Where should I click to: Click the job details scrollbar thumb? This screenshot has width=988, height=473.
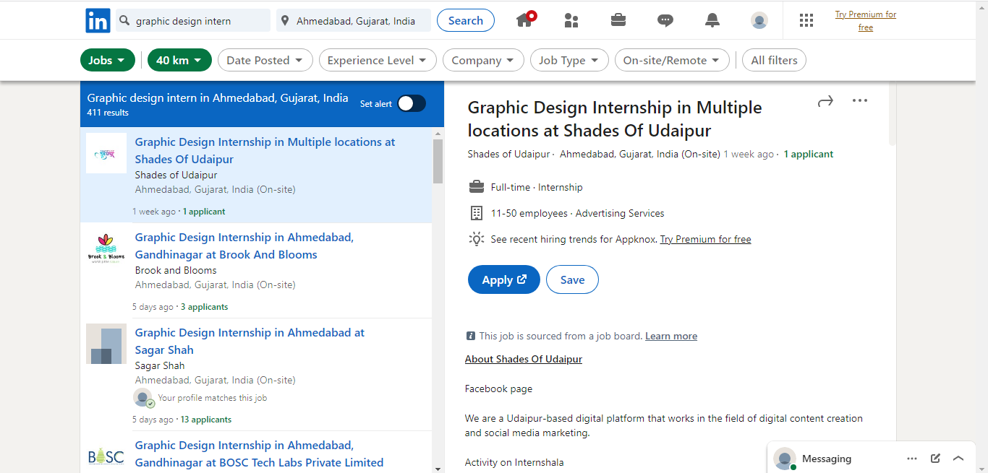pos(892,114)
